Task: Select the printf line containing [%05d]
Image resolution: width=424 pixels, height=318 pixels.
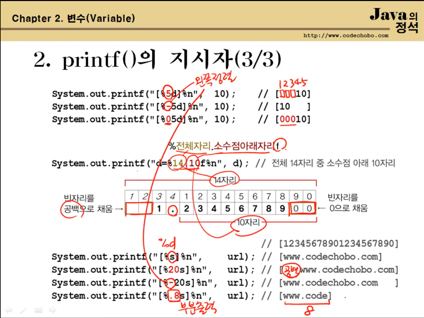Action: coord(144,119)
